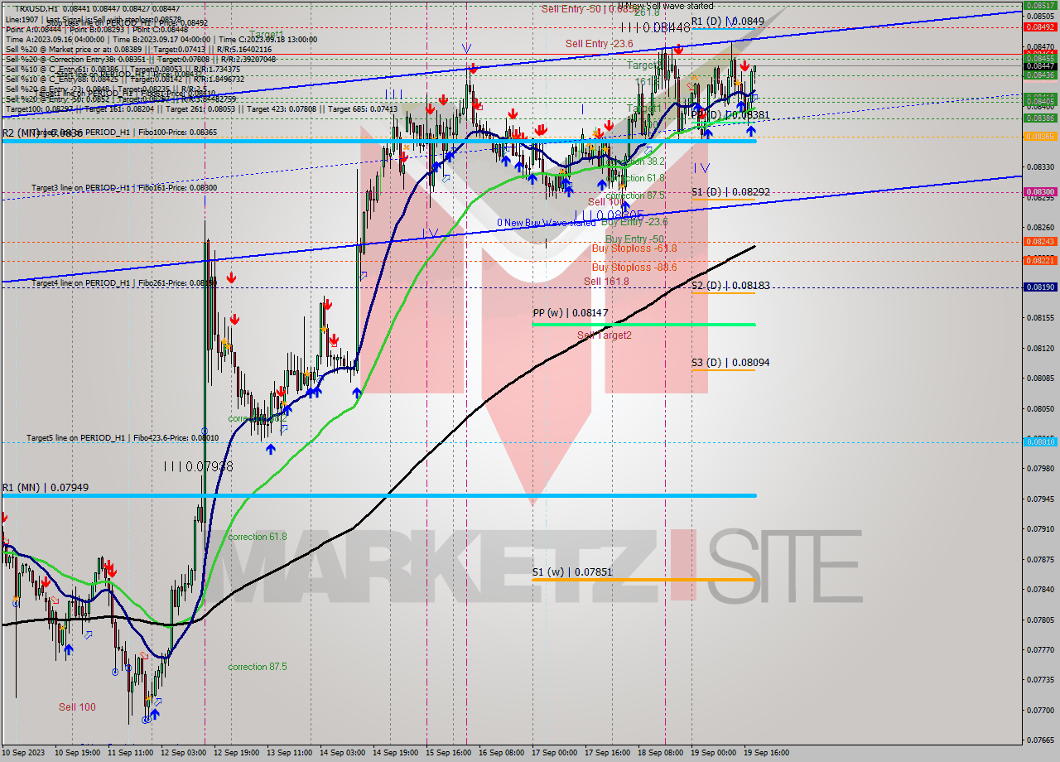Click the 'Target5 line on PERIOD_H1' Fibo423.6 label
The width and height of the screenshot is (1060, 762).
pos(123,437)
